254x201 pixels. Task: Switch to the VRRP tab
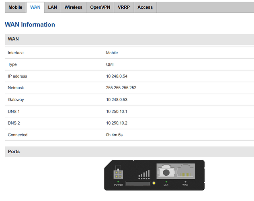[x=124, y=7]
